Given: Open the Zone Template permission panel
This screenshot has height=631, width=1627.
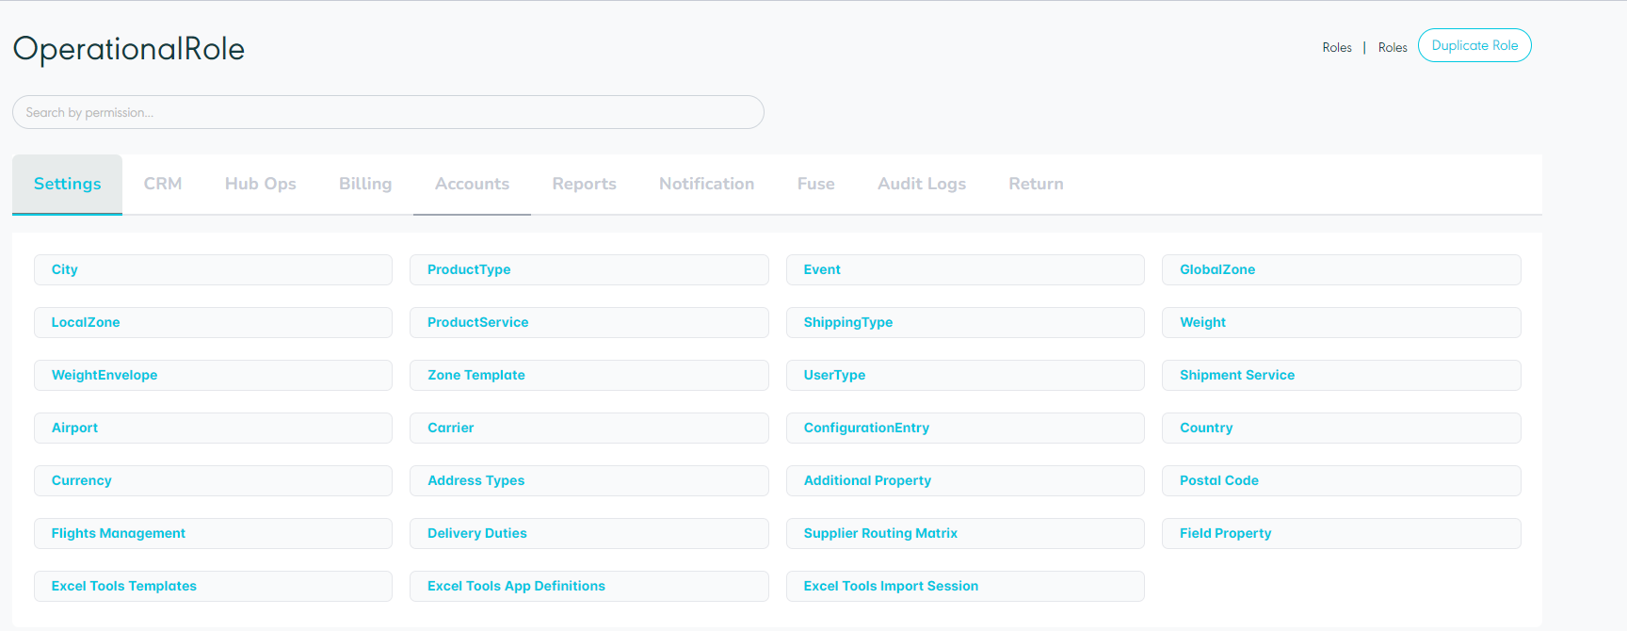Looking at the screenshot, I should [x=589, y=375].
